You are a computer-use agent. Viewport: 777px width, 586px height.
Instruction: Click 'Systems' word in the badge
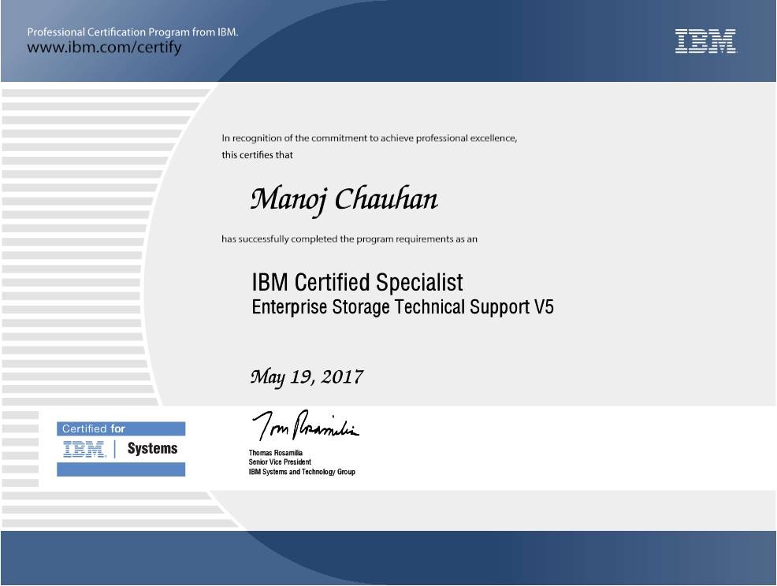153,448
